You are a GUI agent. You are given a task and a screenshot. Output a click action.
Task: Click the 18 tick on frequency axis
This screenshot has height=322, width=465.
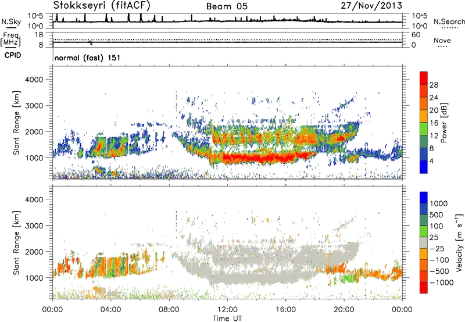point(39,35)
